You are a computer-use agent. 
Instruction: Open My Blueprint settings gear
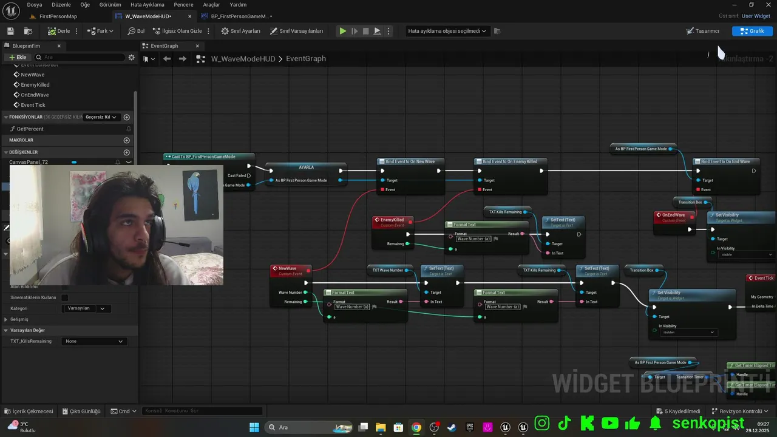pos(132,57)
